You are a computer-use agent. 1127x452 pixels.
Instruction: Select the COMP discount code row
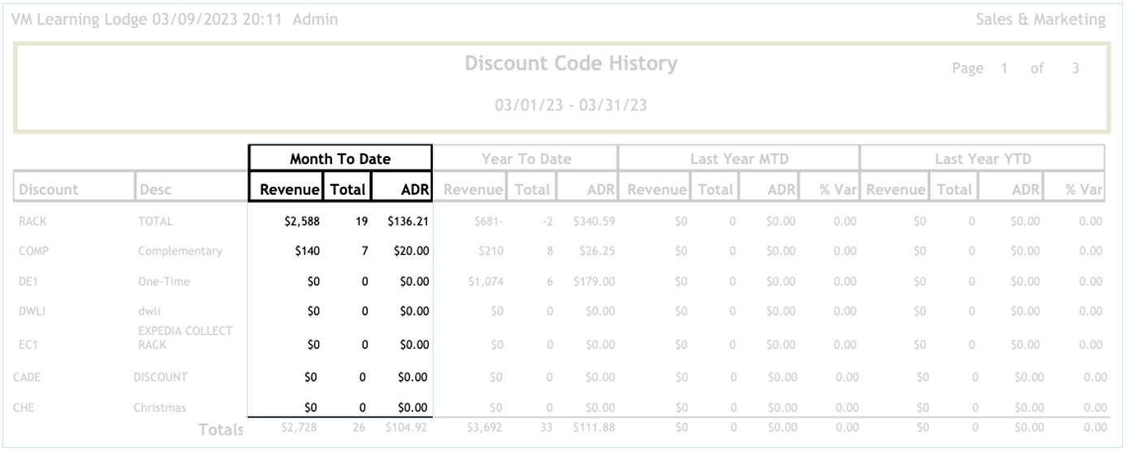(x=32, y=251)
